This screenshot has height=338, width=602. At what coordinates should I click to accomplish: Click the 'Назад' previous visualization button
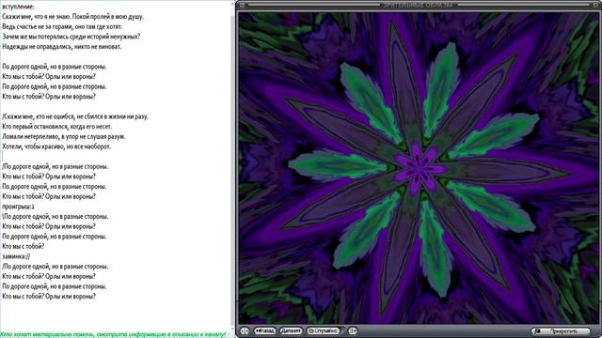click(x=264, y=330)
